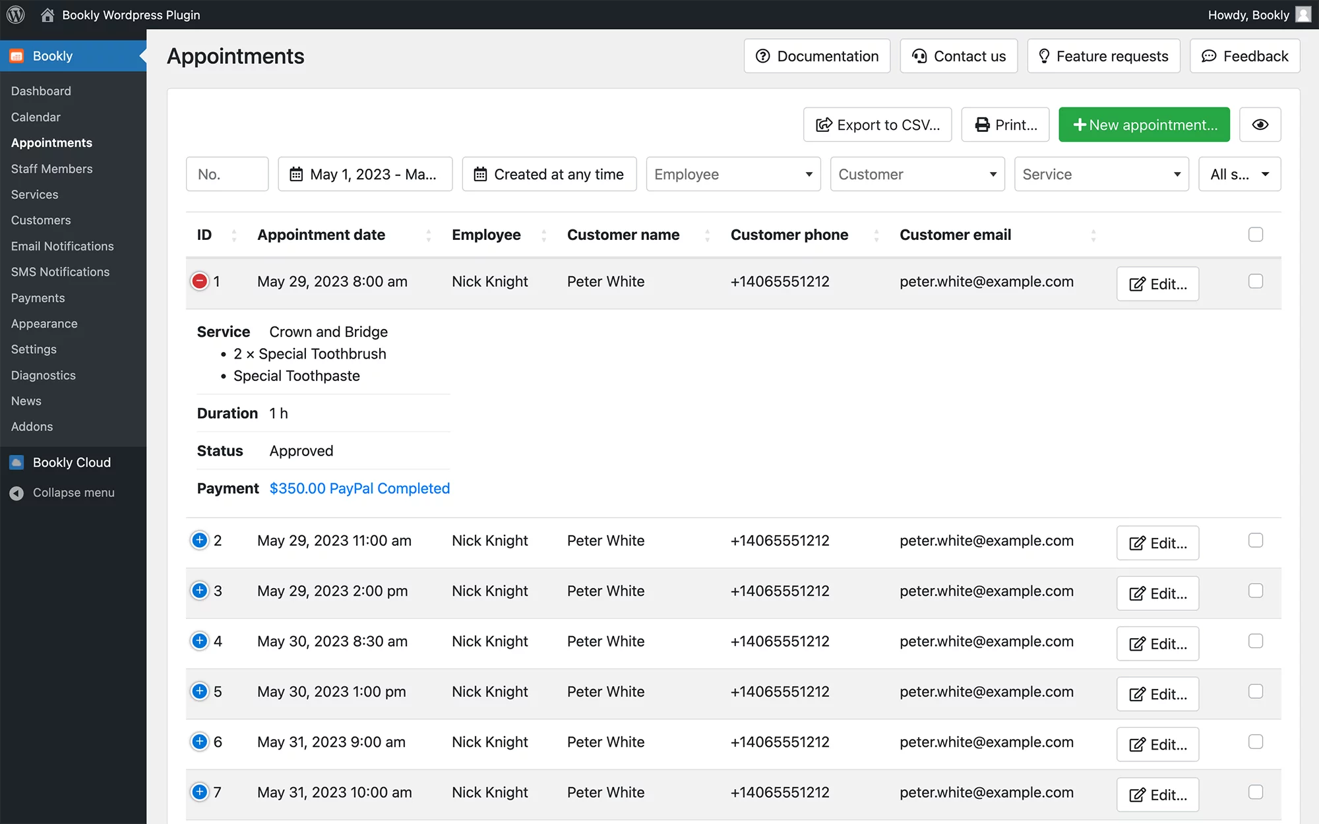This screenshot has width=1319, height=824.
Task: Open the appointment date range picker
Action: point(365,174)
